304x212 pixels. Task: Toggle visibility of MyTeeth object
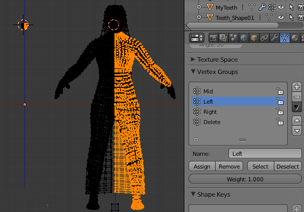pos(280,7)
